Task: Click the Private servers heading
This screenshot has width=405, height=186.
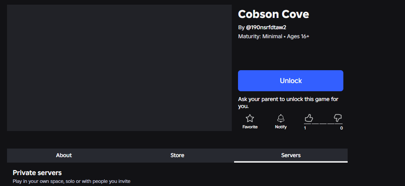Action: pyautogui.click(x=37, y=173)
